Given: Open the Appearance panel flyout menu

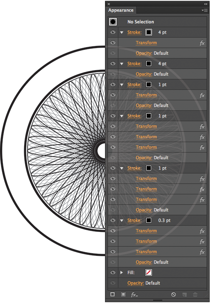Looking at the screenshot, I should (205, 10).
